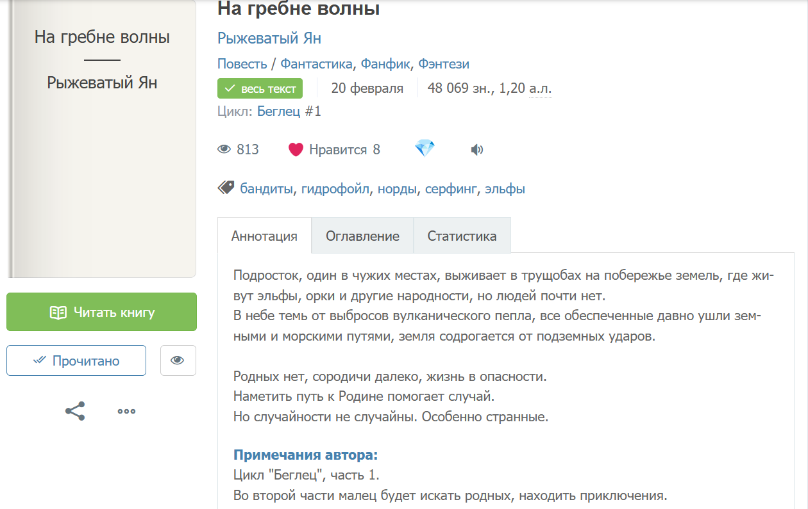
Task: Click the speaker audio icon
Action: [476, 150]
